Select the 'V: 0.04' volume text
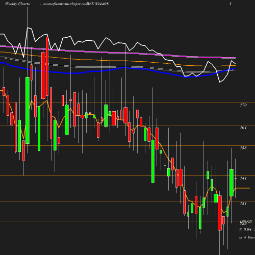Image resolution: width=255 pixels, height=255 pixels. (245, 229)
